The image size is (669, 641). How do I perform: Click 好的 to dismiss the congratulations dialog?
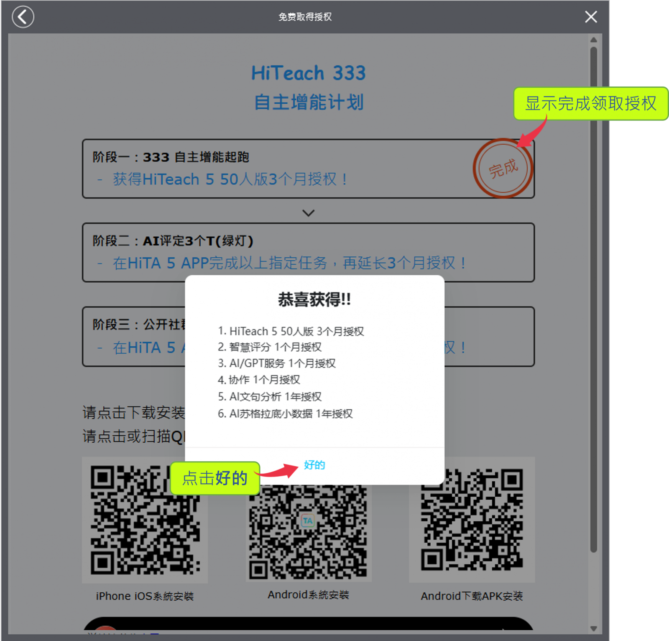pos(314,465)
